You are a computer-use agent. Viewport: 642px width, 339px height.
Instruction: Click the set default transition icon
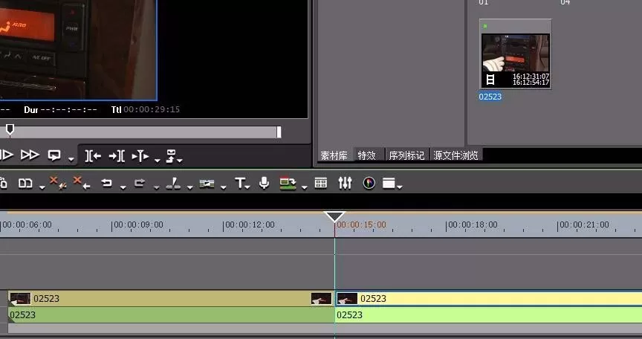(207, 184)
